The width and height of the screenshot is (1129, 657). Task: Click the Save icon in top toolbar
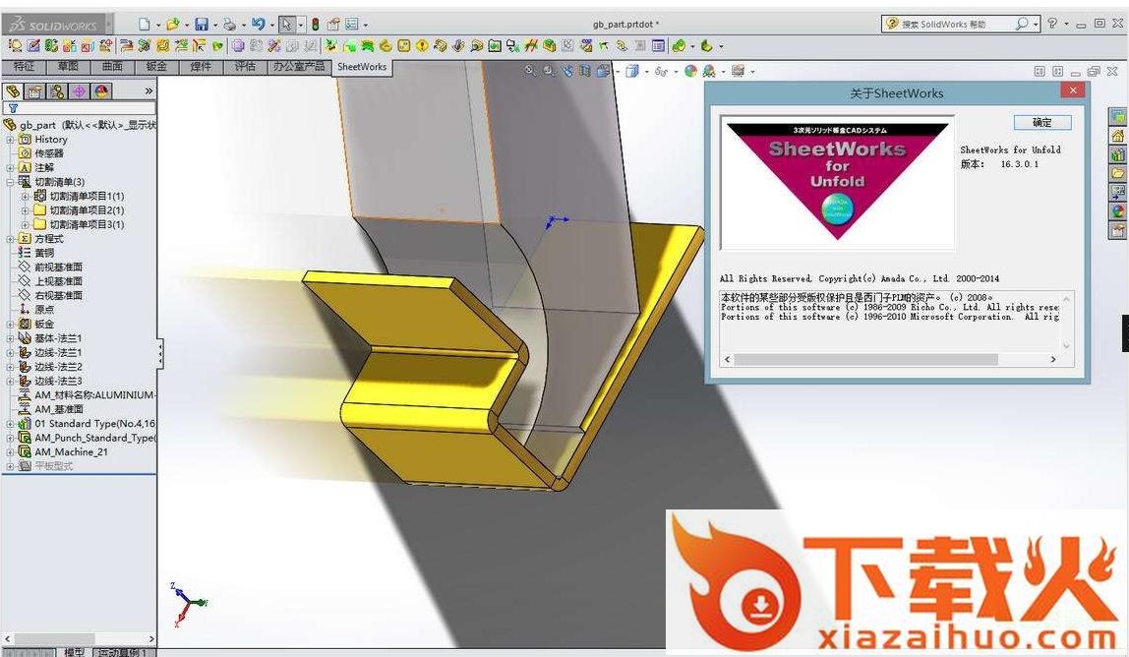coord(201,24)
